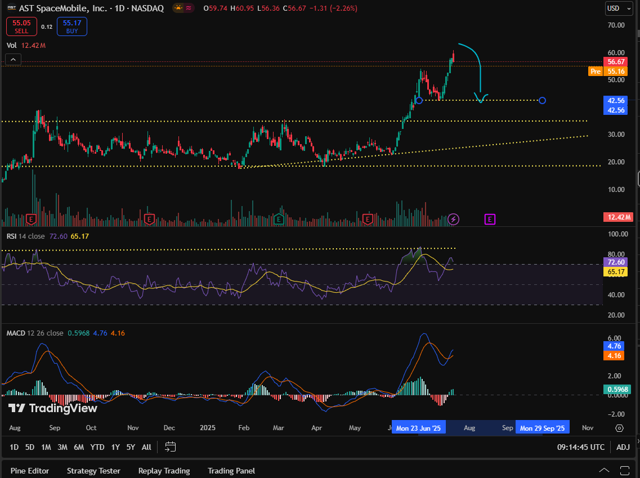Click the Mon 29 Sep '25 date label

click(543, 428)
